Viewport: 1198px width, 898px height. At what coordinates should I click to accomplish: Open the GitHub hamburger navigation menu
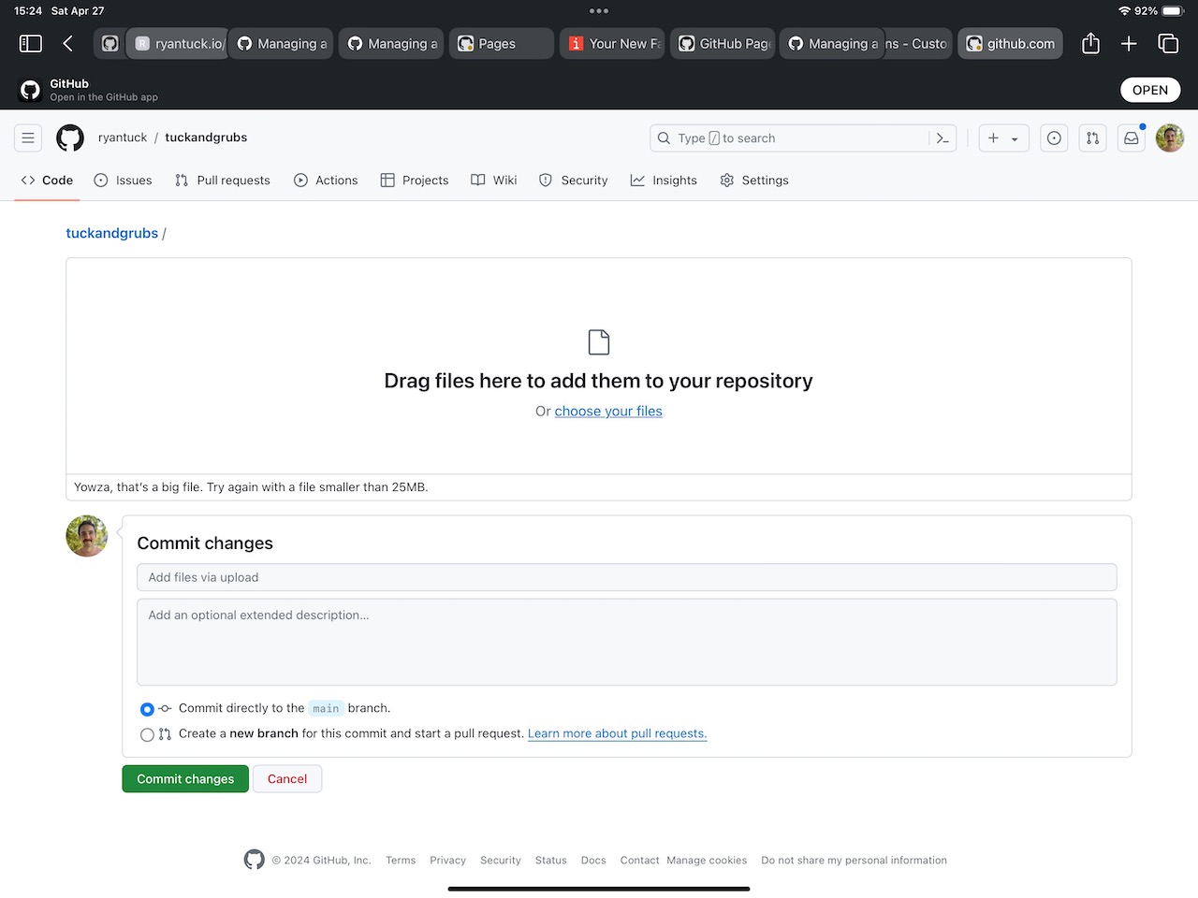(28, 138)
